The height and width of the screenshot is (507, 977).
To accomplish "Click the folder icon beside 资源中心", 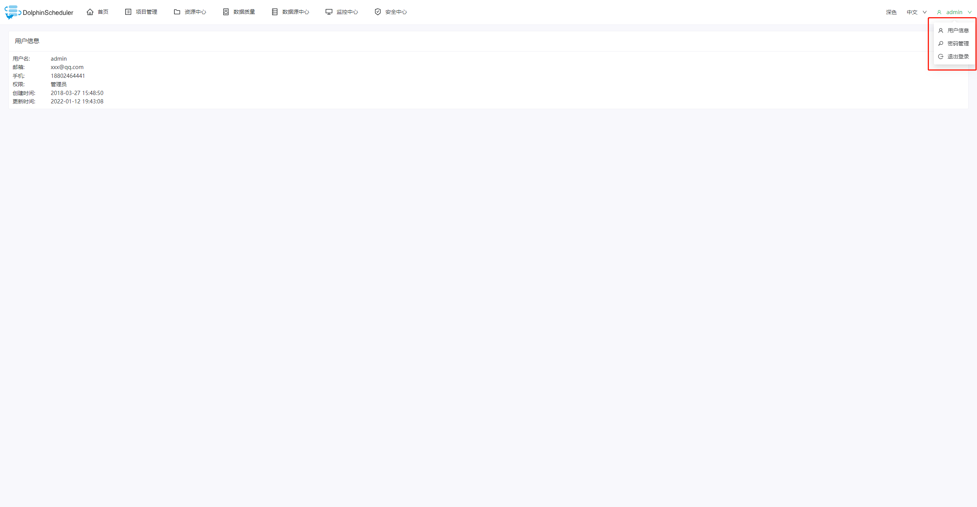I will pyautogui.click(x=177, y=12).
